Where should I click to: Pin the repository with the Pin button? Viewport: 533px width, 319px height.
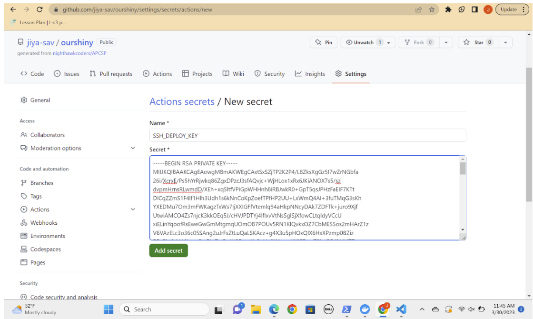pyautogui.click(x=324, y=42)
